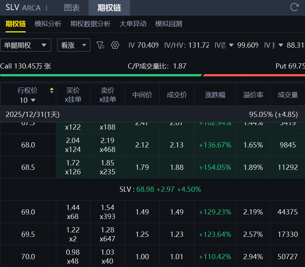This screenshot has width=305, height=267.
Task: Open 期权数据分析 tab
Action: [90, 24]
